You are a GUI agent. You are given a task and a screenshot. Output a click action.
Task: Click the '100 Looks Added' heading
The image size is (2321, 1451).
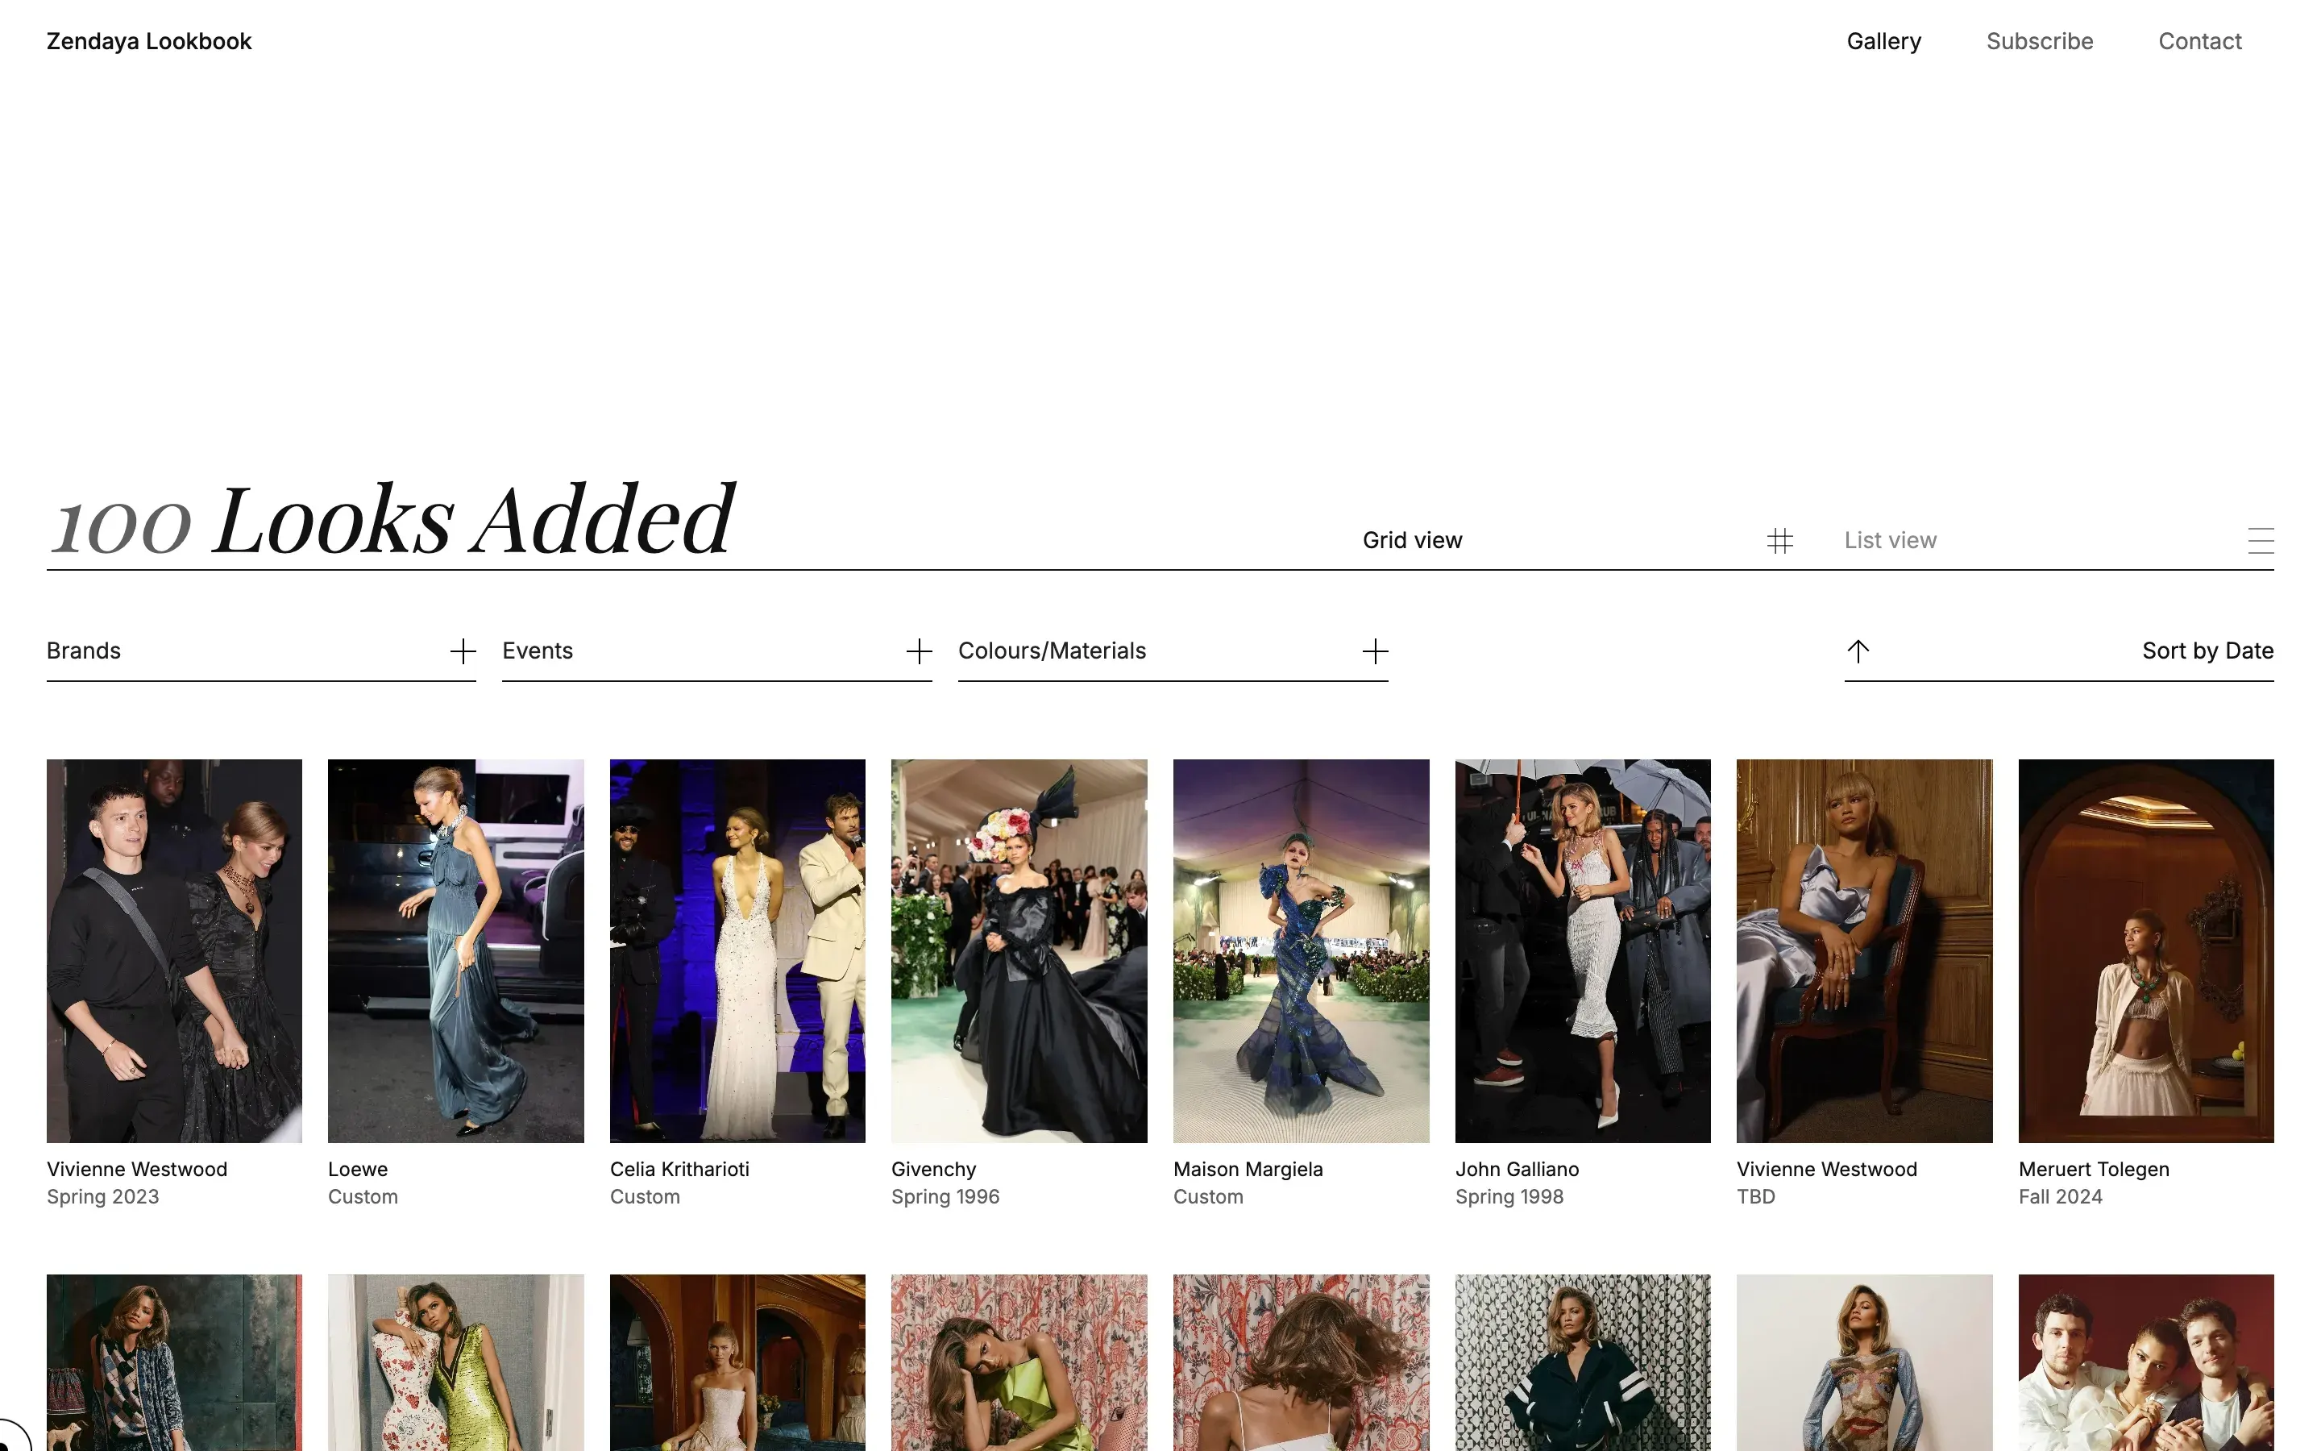[x=392, y=519]
